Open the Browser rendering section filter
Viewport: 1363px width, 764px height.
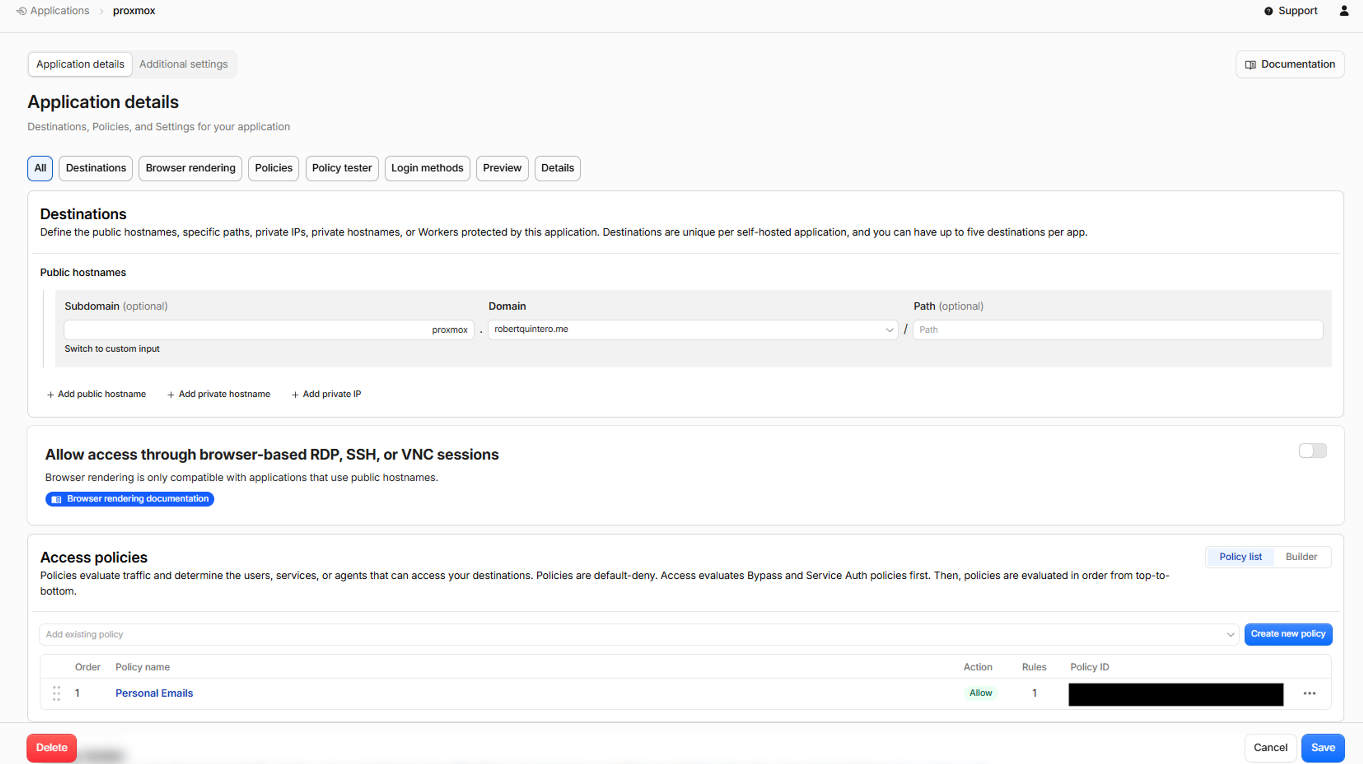[x=191, y=168]
